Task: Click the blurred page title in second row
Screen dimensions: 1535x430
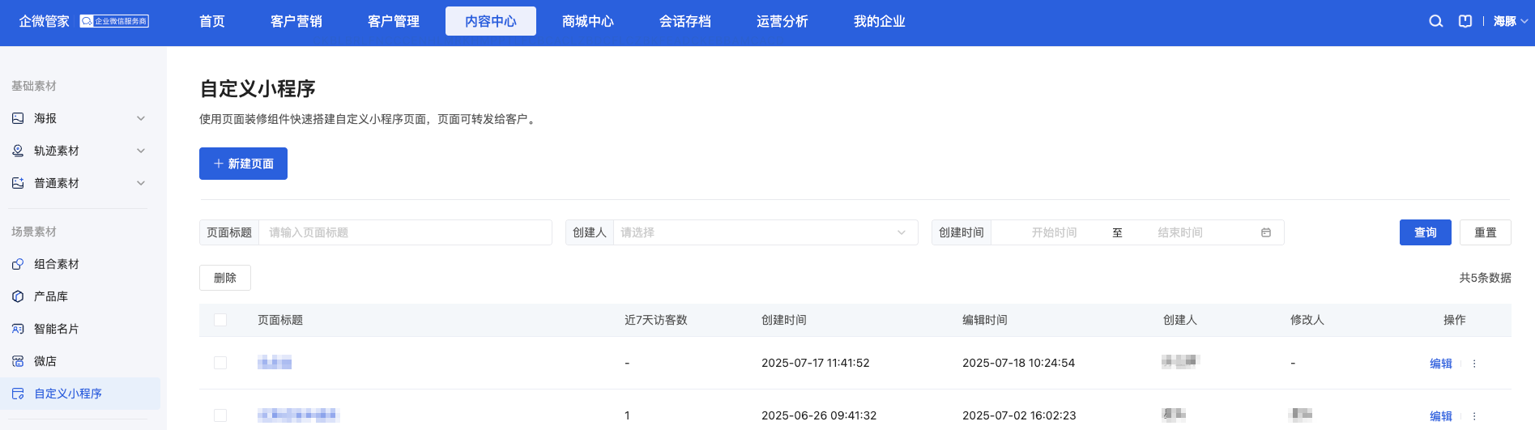Action: tap(298, 415)
